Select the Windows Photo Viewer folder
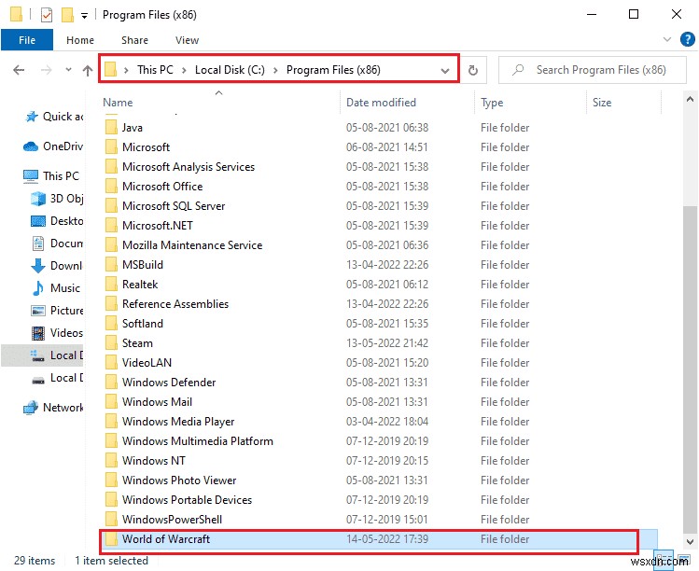 coord(179,480)
